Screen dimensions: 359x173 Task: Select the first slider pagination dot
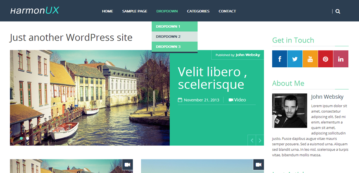coord(21,138)
